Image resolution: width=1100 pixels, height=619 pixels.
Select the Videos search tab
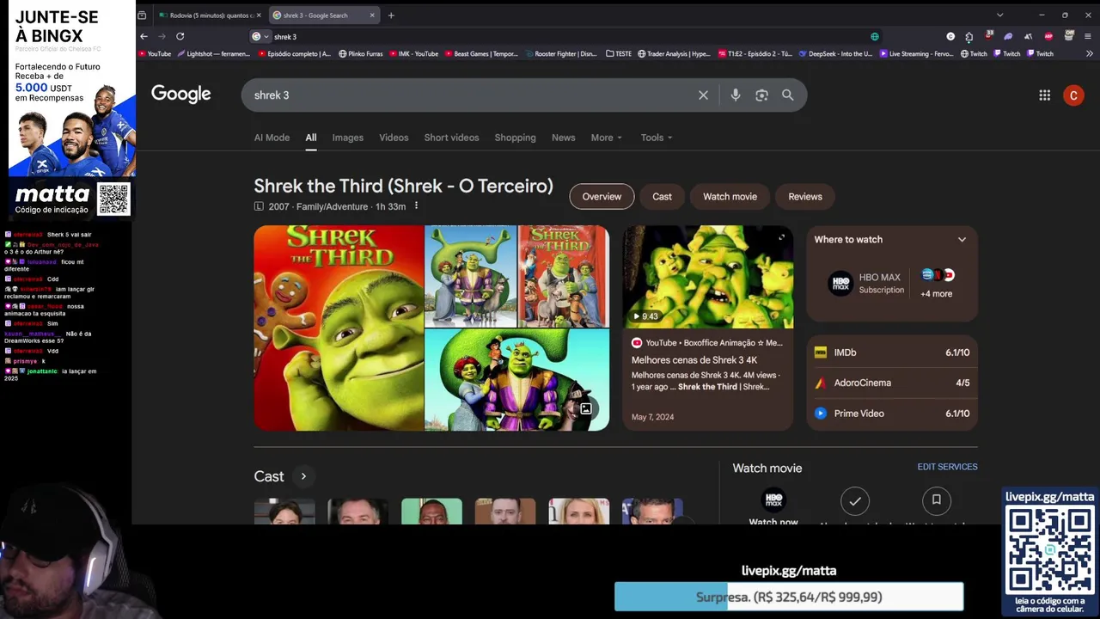394,138
